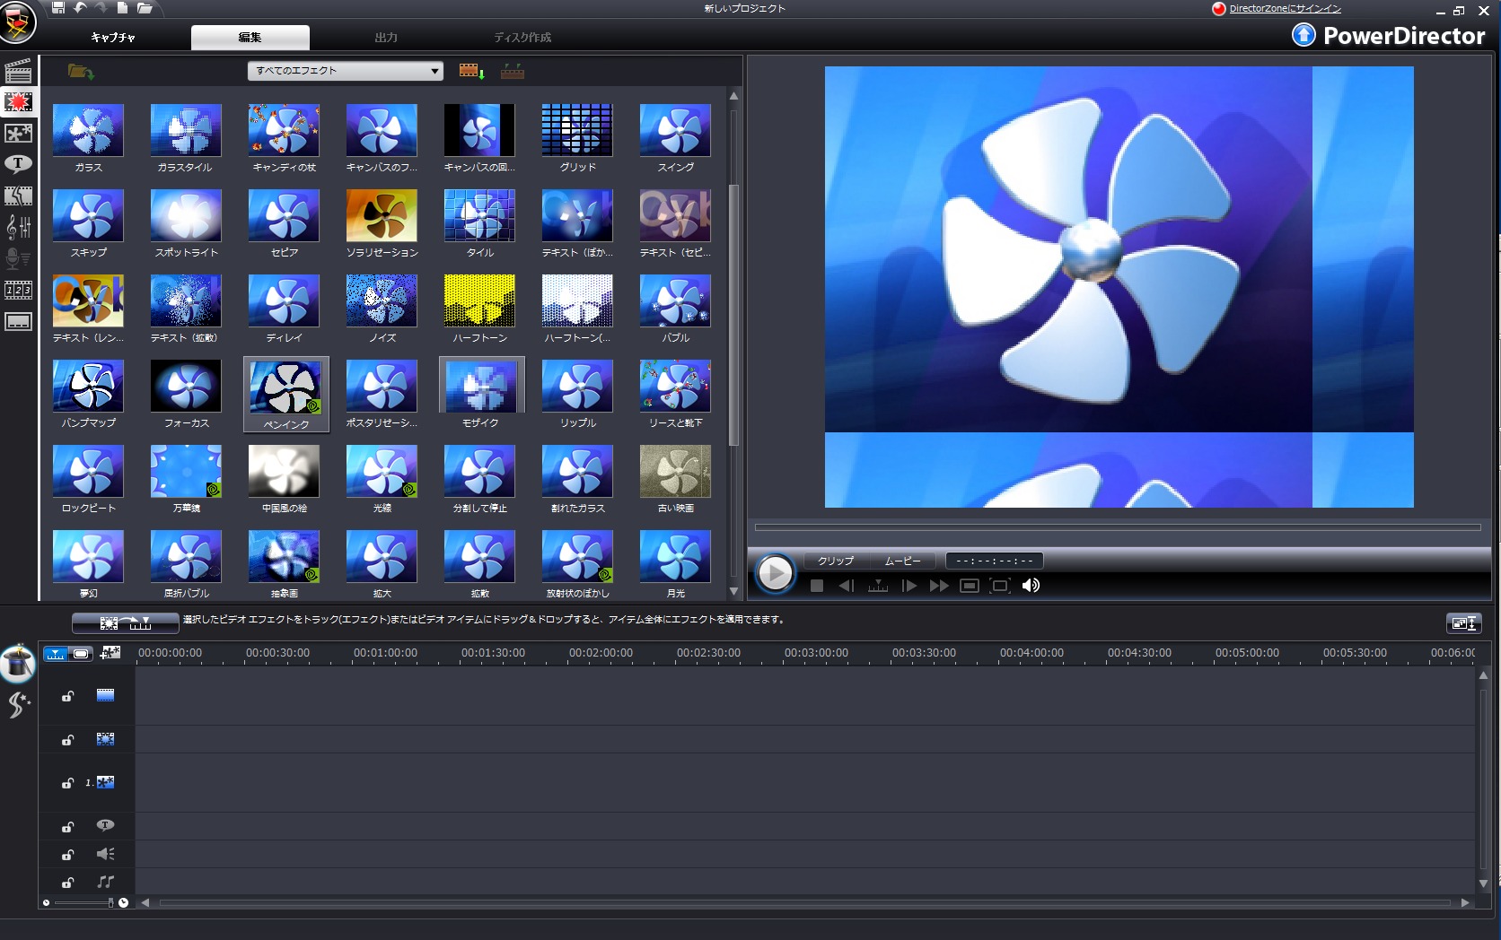Click the Magic Movie wizard hat icon
Viewport: 1501px width, 940px height.
pos(17,664)
